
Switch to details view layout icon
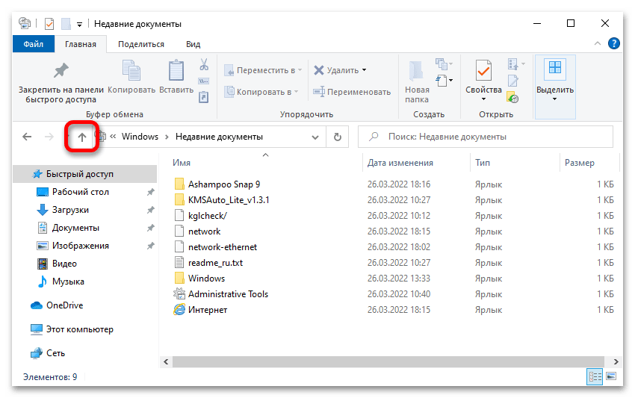click(595, 377)
